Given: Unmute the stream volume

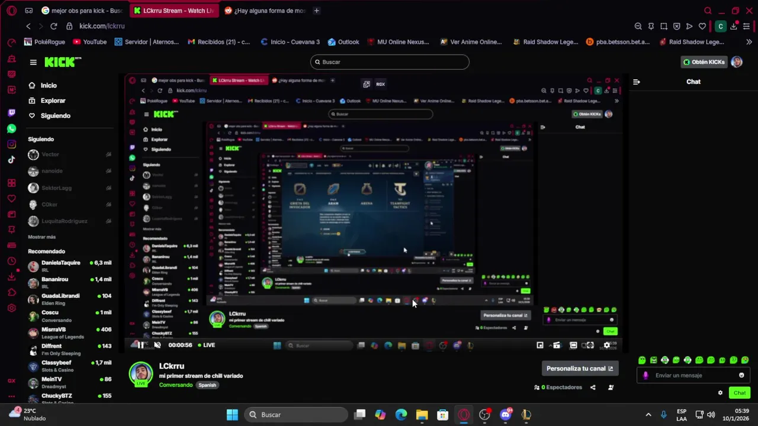Looking at the screenshot, I should [x=157, y=345].
